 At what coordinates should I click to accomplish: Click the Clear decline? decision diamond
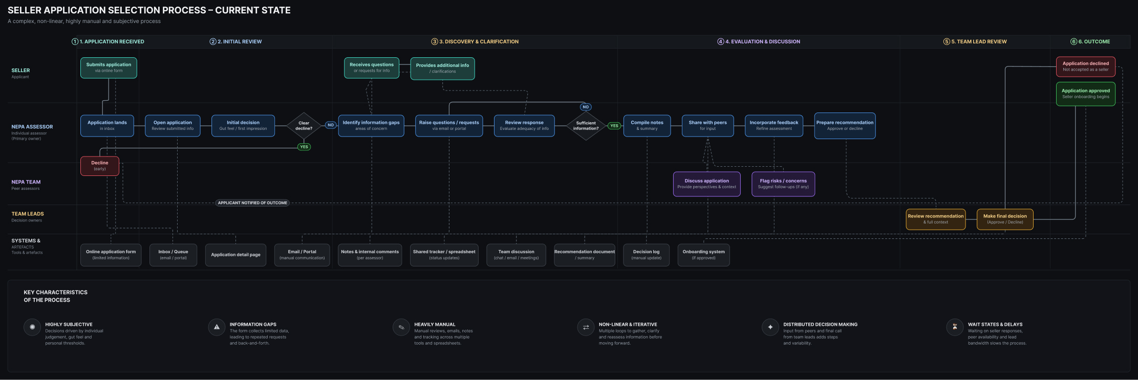(x=304, y=125)
